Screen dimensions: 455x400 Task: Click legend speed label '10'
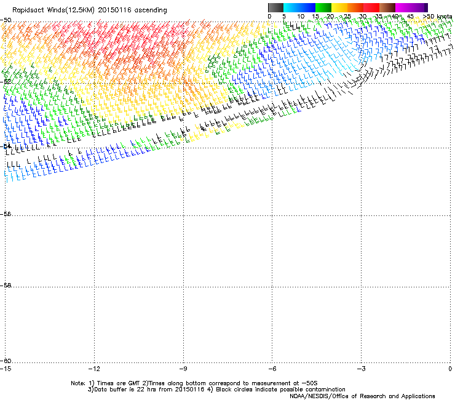(301, 17)
